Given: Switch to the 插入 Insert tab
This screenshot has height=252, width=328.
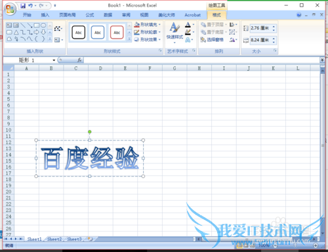Looking at the screenshot, I should pyautogui.click(x=45, y=15).
